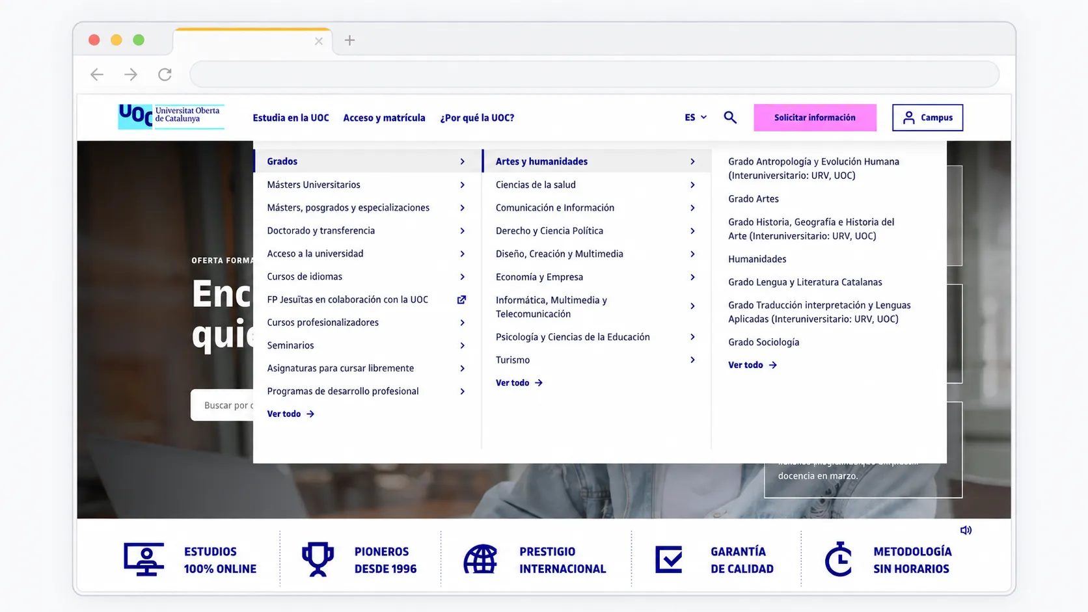Open the ¿Por qué la UOC? menu

coord(477,118)
